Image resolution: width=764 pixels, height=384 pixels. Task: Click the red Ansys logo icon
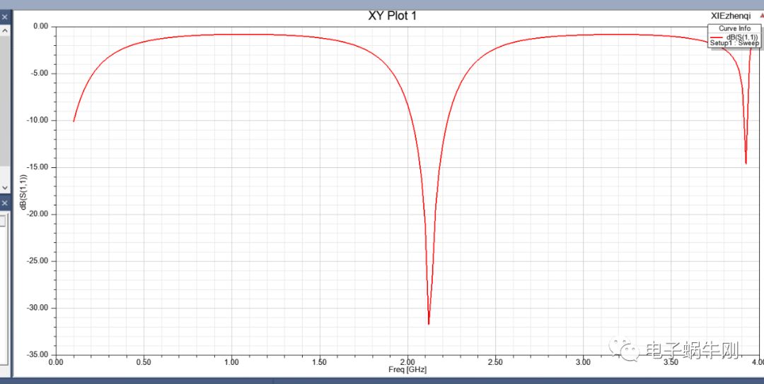(761, 15)
